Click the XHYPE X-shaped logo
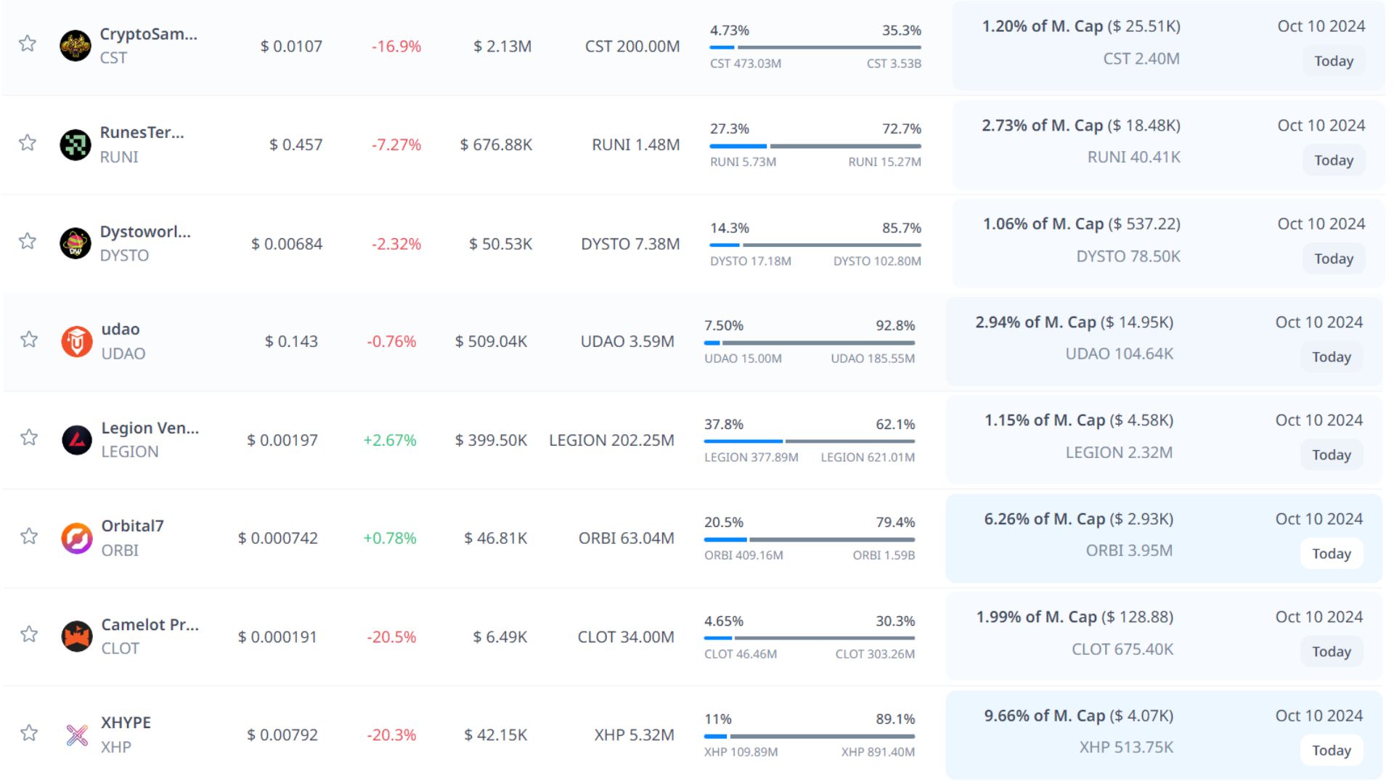The image size is (1394, 784). coord(77,735)
